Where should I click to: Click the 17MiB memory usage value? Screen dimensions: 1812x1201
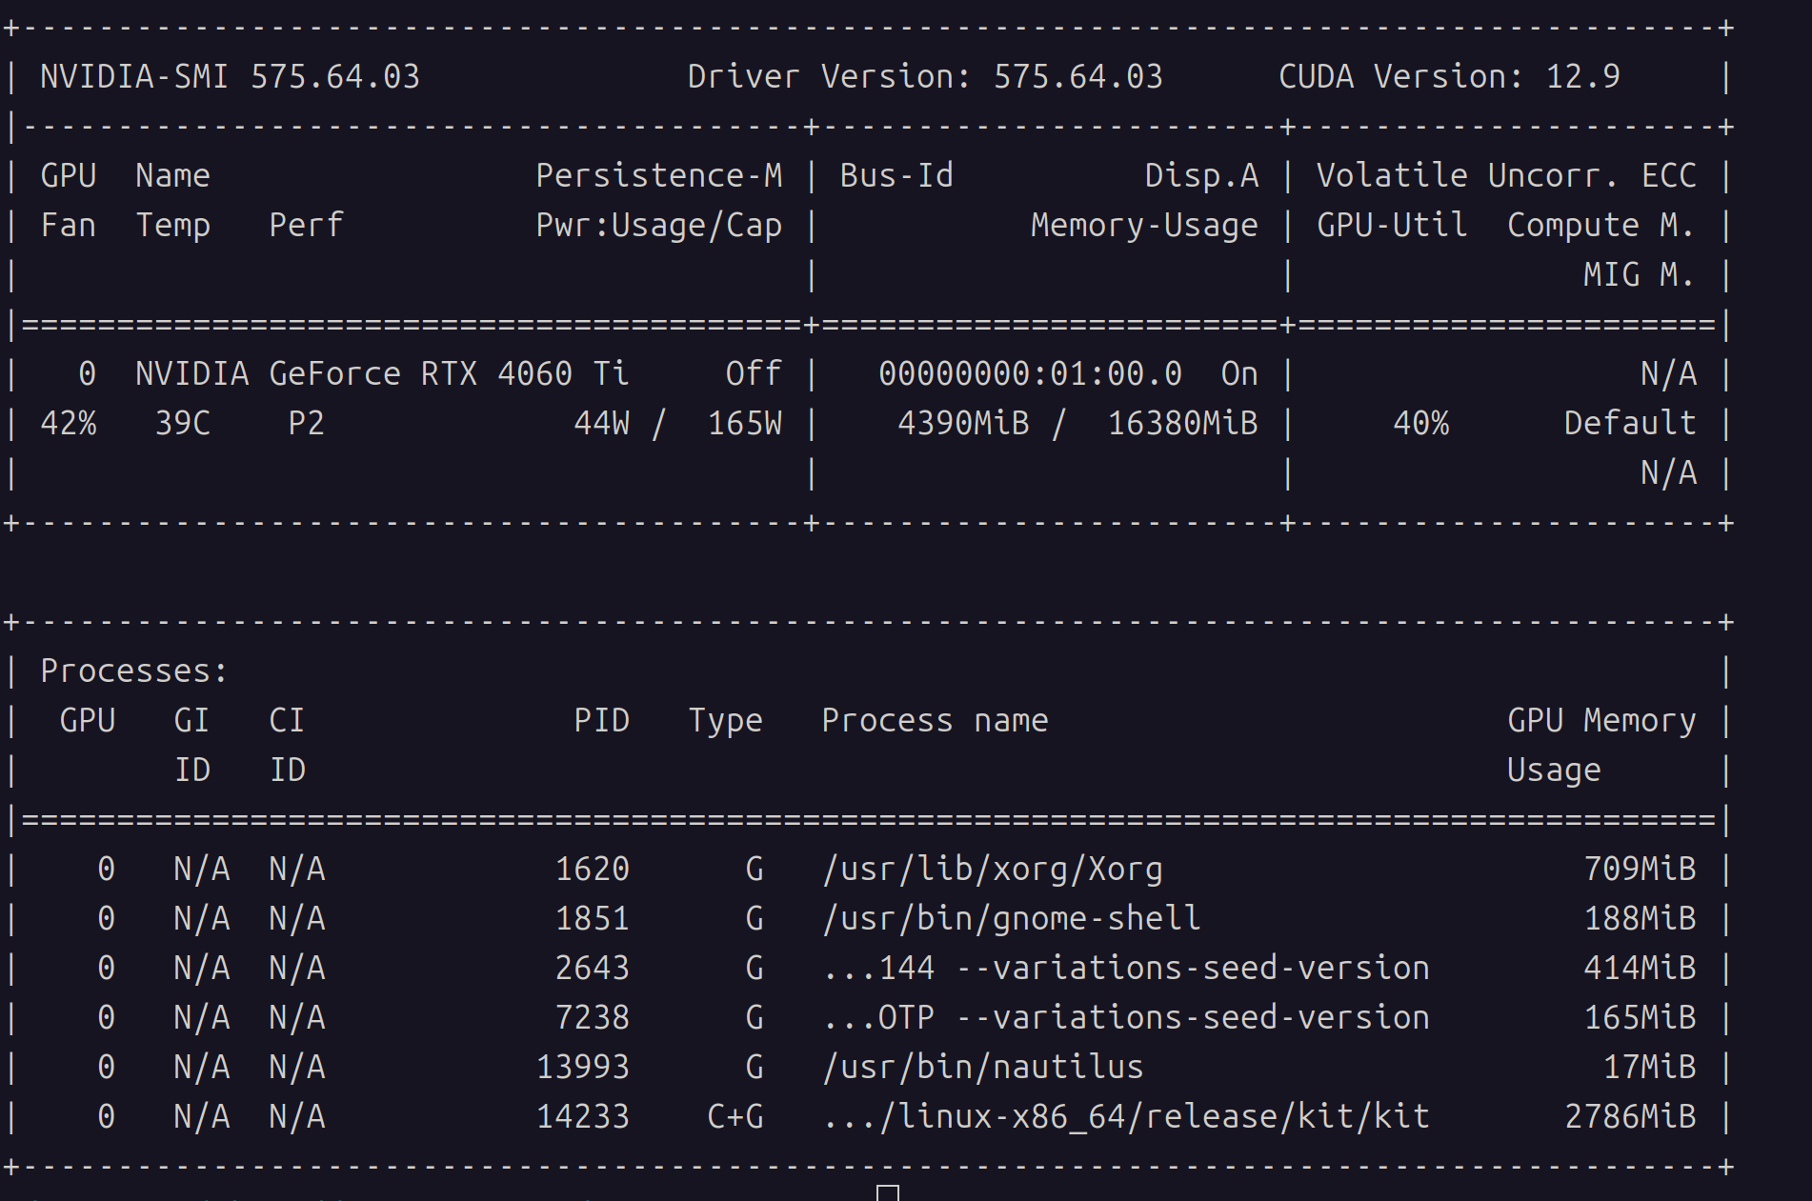click(x=1650, y=1067)
